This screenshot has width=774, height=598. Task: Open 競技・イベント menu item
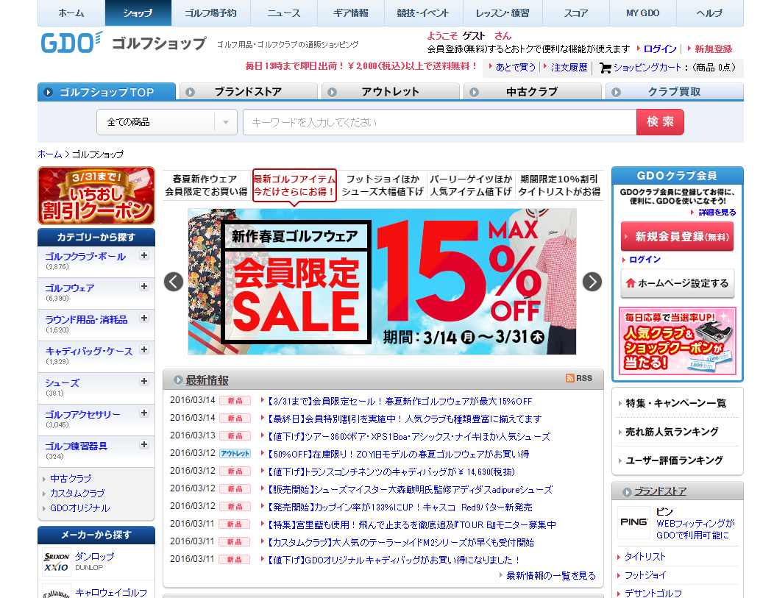pos(424,13)
